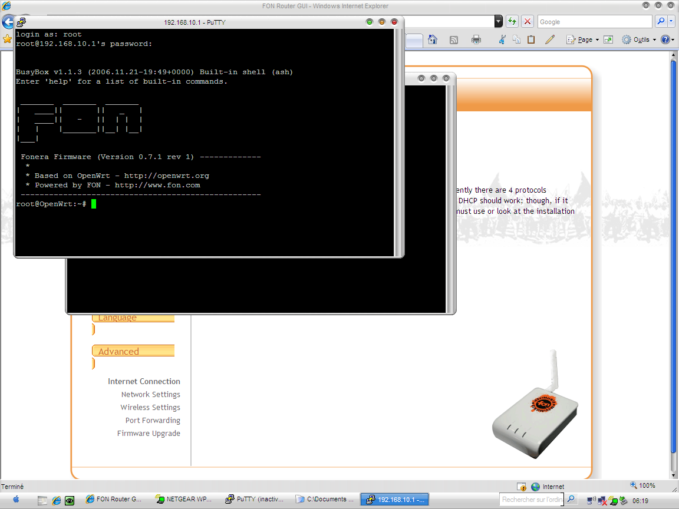Open Internet Connection settings
679x509 pixels.
pos(144,381)
